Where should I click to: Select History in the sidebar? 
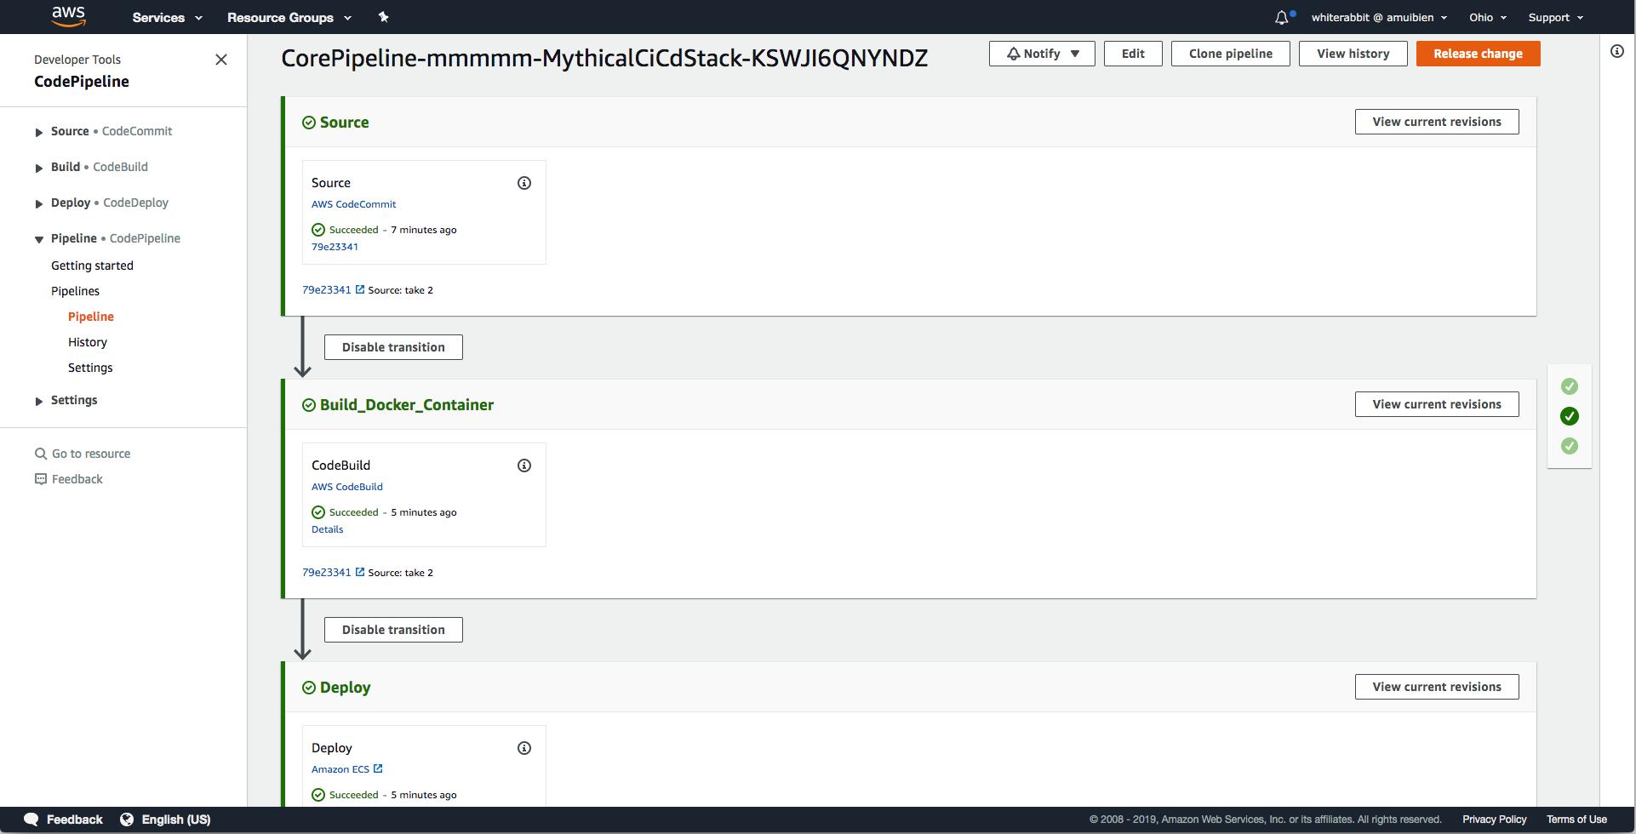[88, 342]
